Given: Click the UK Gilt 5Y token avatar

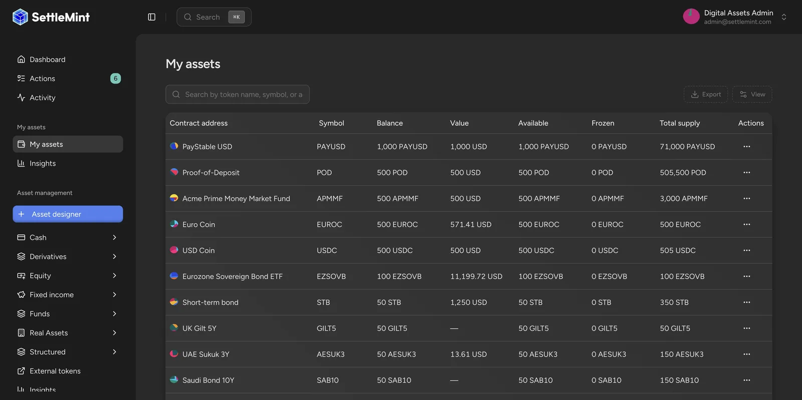Looking at the screenshot, I should (x=174, y=328).
